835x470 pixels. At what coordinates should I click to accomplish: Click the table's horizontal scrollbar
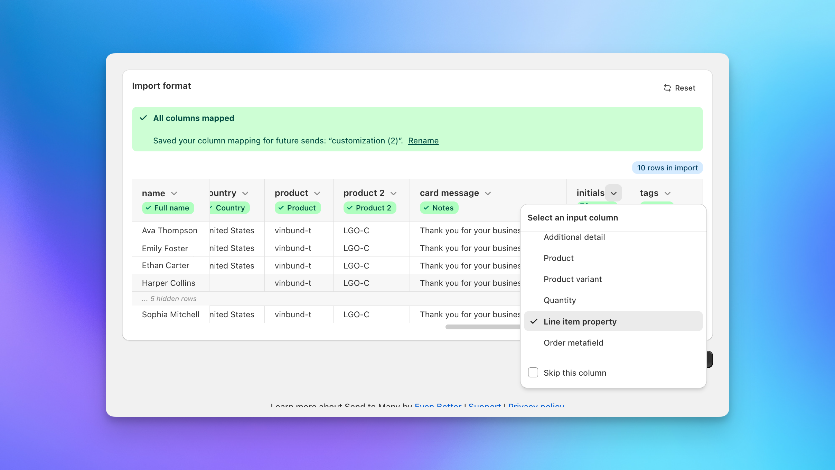[x=482, y=327]
